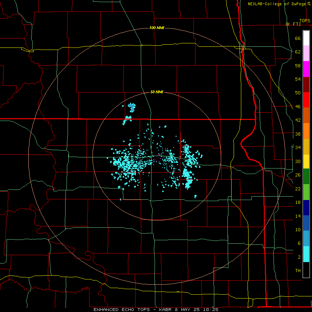
Task: Select the white swatch in the legend
Action: click(x=306, y=38)
